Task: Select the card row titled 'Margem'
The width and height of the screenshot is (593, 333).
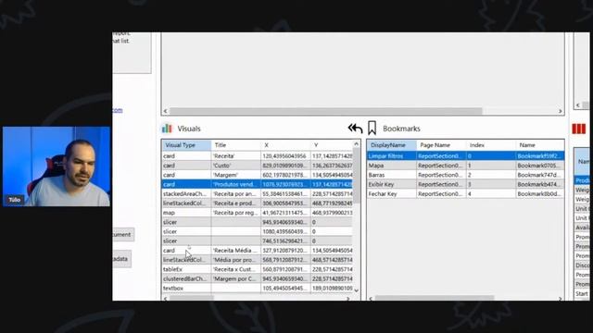Action: (258, 175)
